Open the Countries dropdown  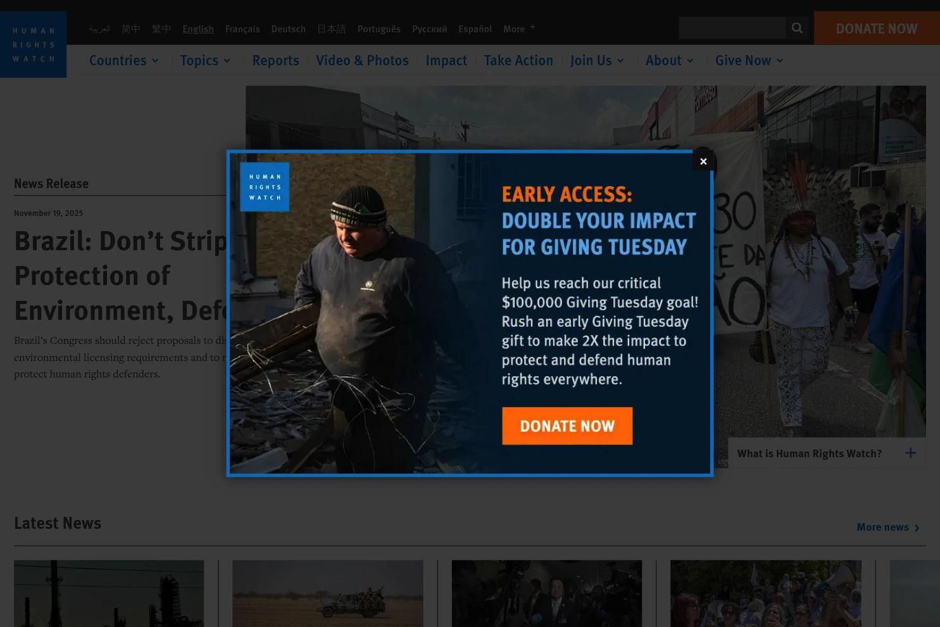click(123, 60)
